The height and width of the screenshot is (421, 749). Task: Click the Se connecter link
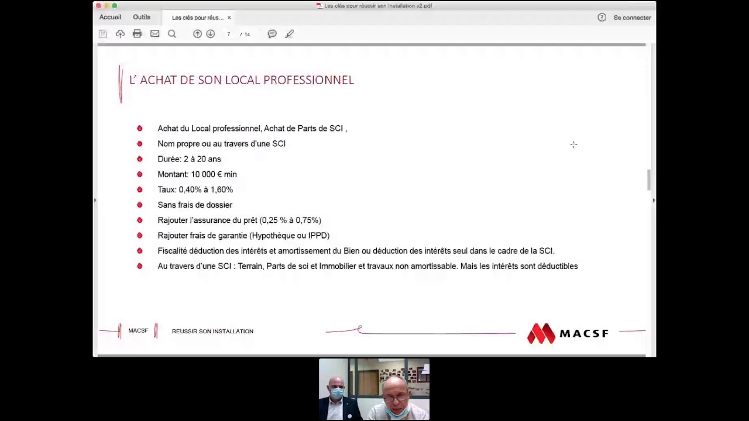632,18
